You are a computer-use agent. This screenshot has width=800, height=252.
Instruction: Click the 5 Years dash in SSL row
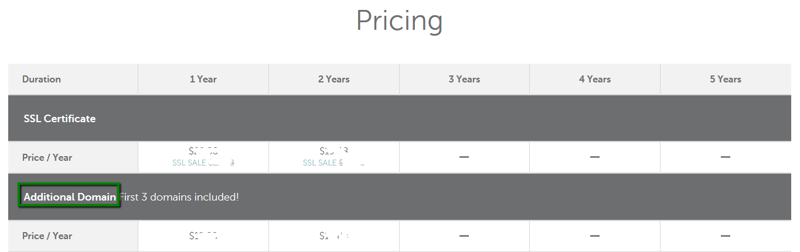click(x=726, y=157)
